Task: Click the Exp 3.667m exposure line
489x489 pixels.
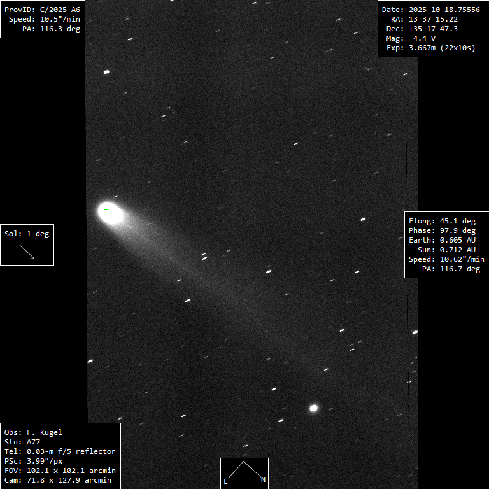Action: tap(430, 48)
